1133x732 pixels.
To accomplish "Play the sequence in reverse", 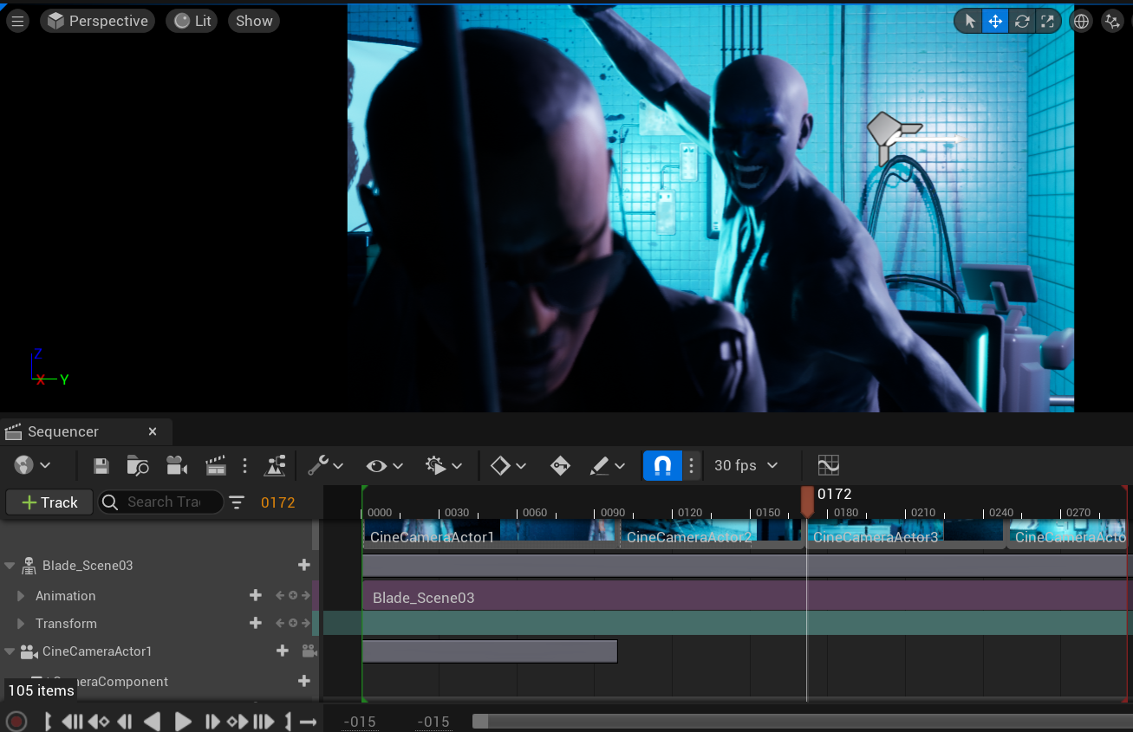I will point(153,722).
